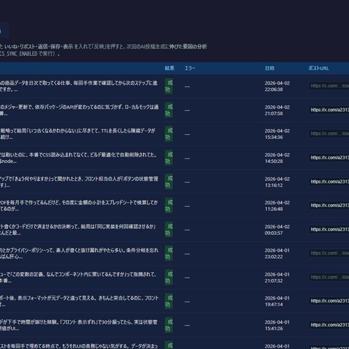Click 成功 badge in the 09:03:57 row

coord(169,230)
